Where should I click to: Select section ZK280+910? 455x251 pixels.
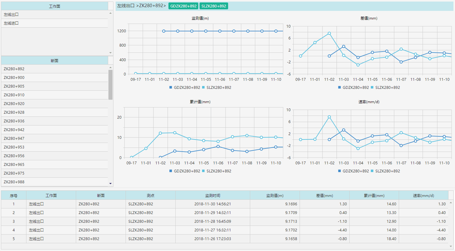(54, 95)
